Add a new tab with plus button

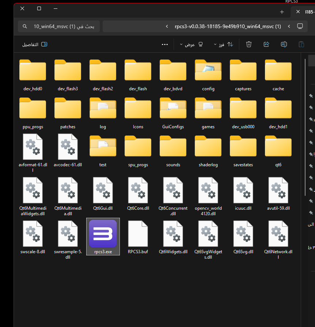pos(282,12)
